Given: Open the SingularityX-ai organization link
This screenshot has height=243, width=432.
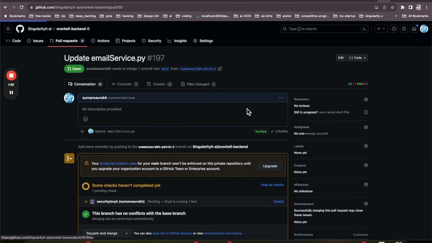Looking at the screenshot, I should coord(40,29).
